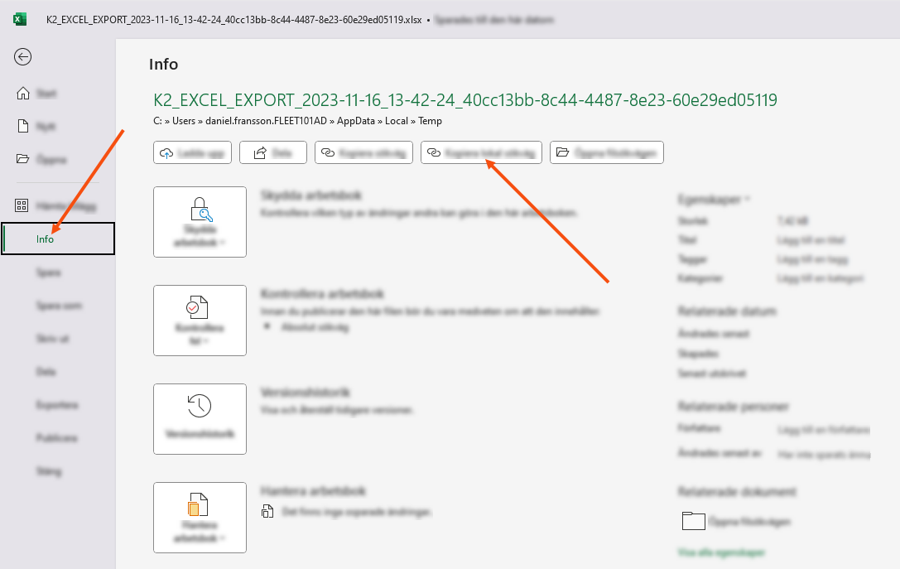Click the add-ins grid icon in sidebar
The width and height of the screenshot is (900, 569).
[22, 205]
